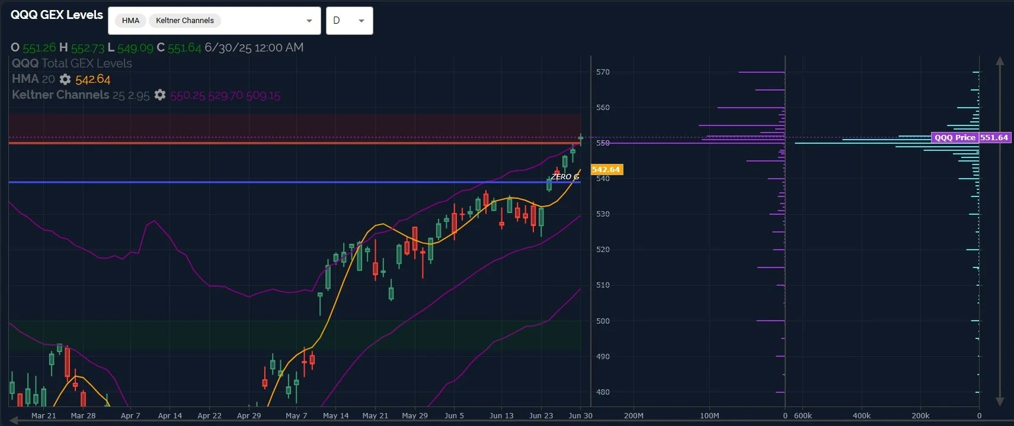
Task: Click the horizontal scroll left arrow
Action: pyautogui.click(x=14, y=419)
